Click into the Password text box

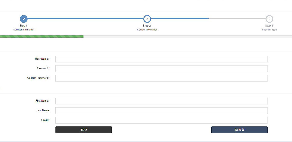point(161,69)
